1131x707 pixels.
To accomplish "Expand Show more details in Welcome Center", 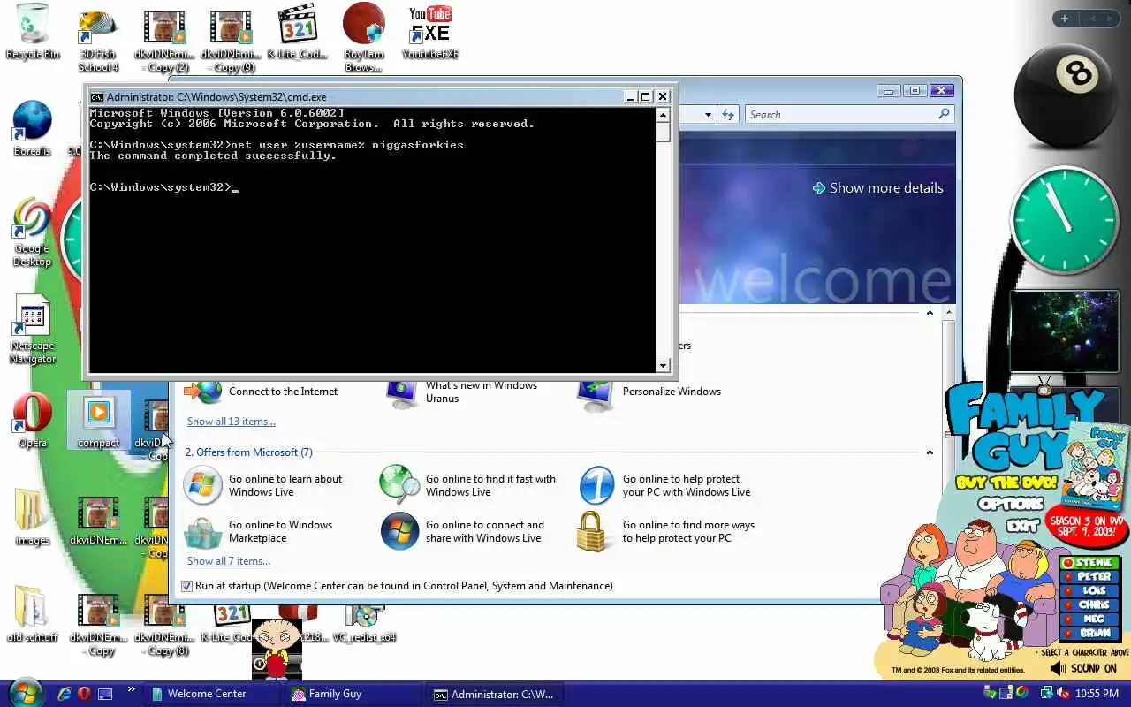I will (877, 188).
